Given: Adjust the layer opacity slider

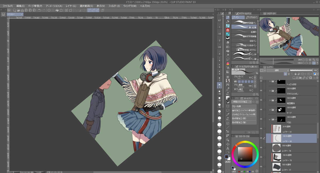Looking at the screenshot, I should click(x=301, y=70).
